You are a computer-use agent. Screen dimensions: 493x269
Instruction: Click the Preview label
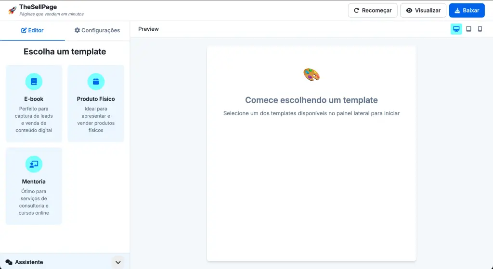pyautogui.click(x=148, y=29)
